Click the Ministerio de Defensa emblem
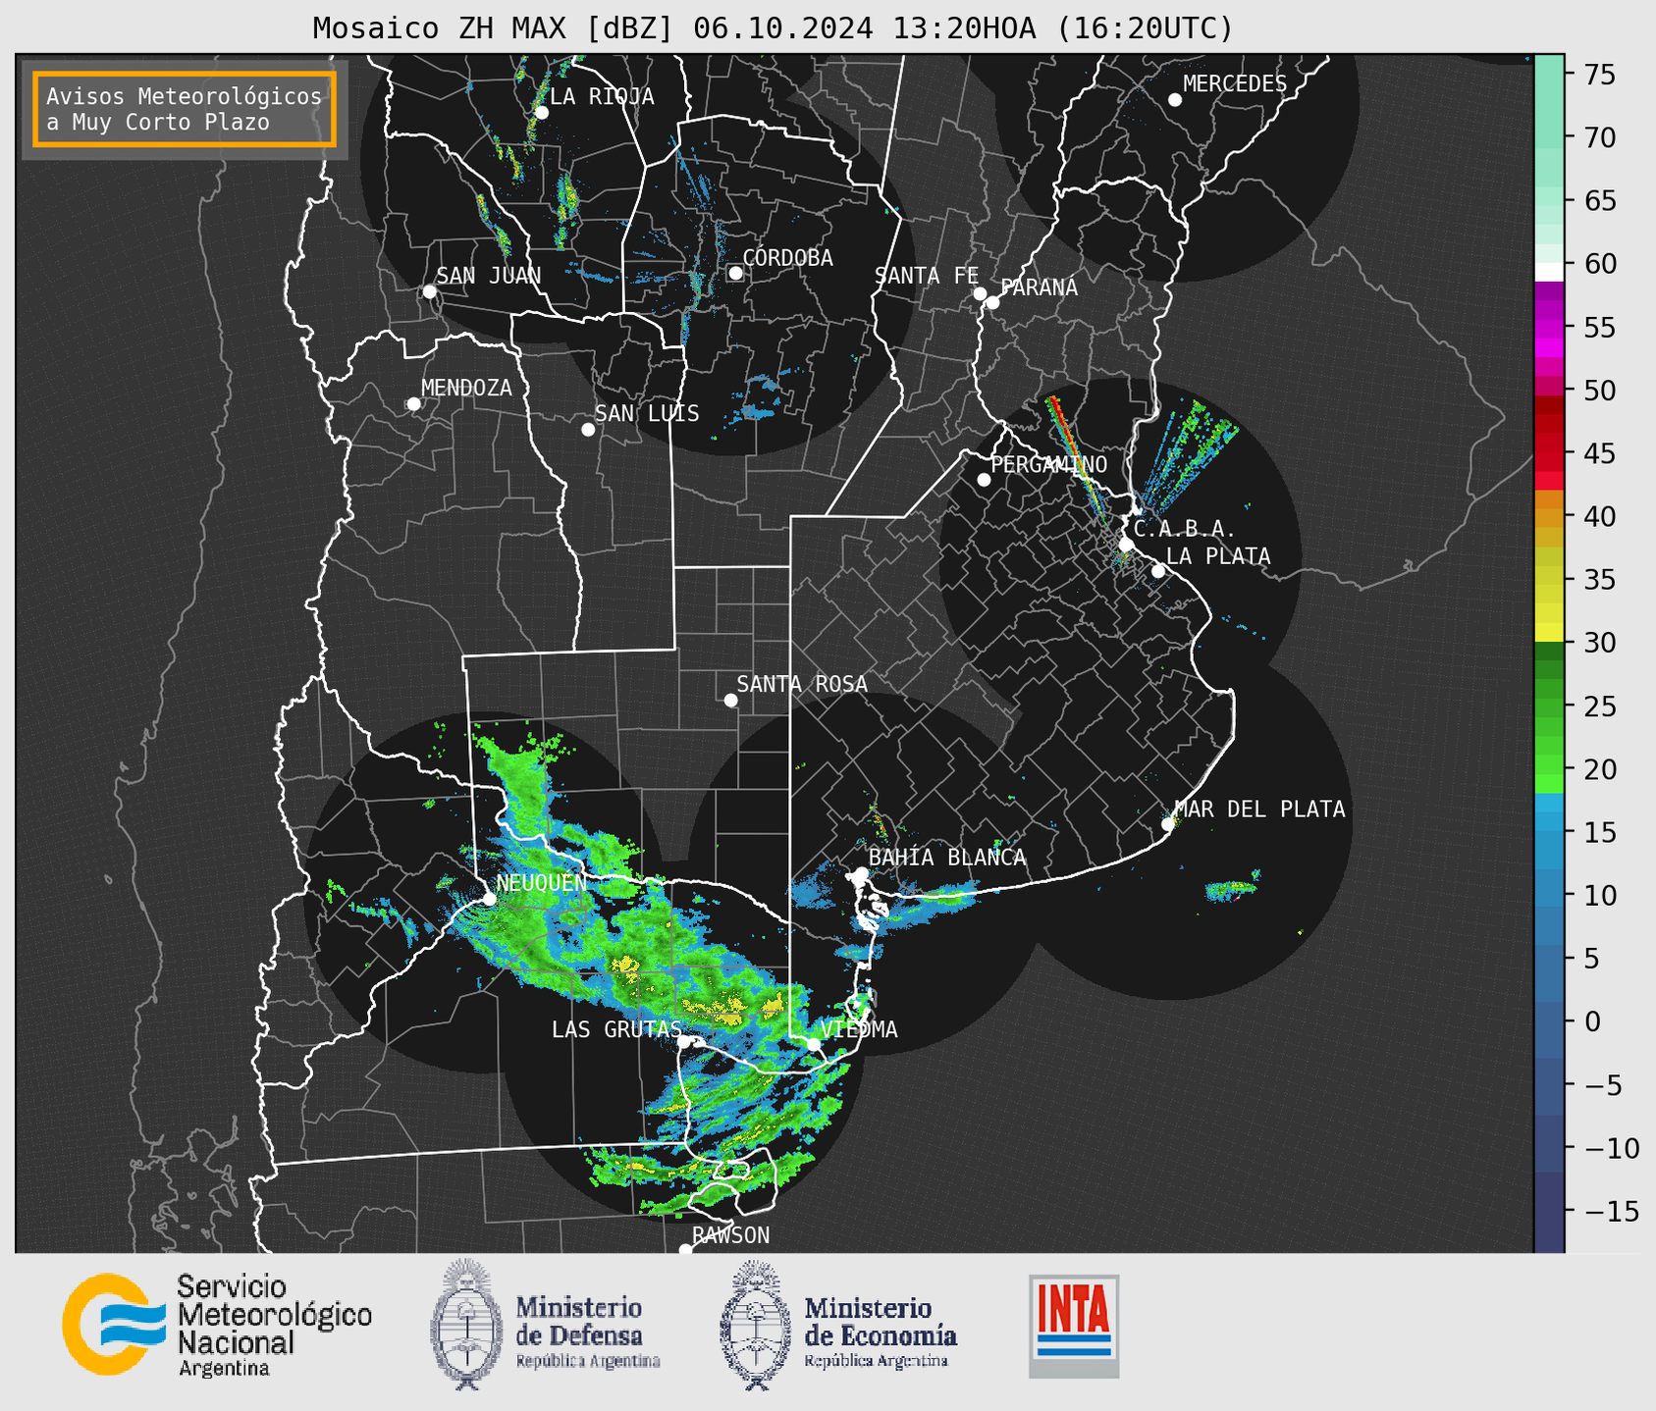The width and height of the screenshot is (1656, 1411). pyautogui.click(x=466, y=1325)
